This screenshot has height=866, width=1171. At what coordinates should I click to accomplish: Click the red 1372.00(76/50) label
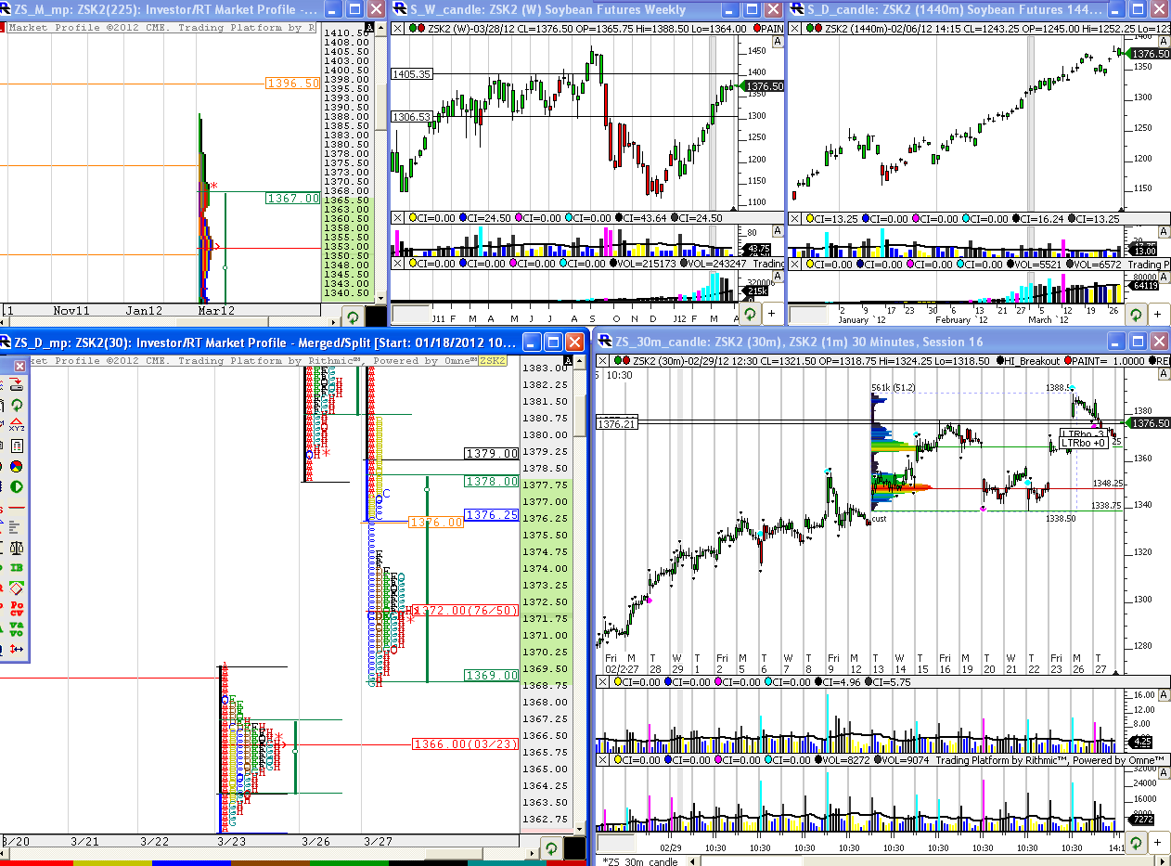click(x=465, y=610)
